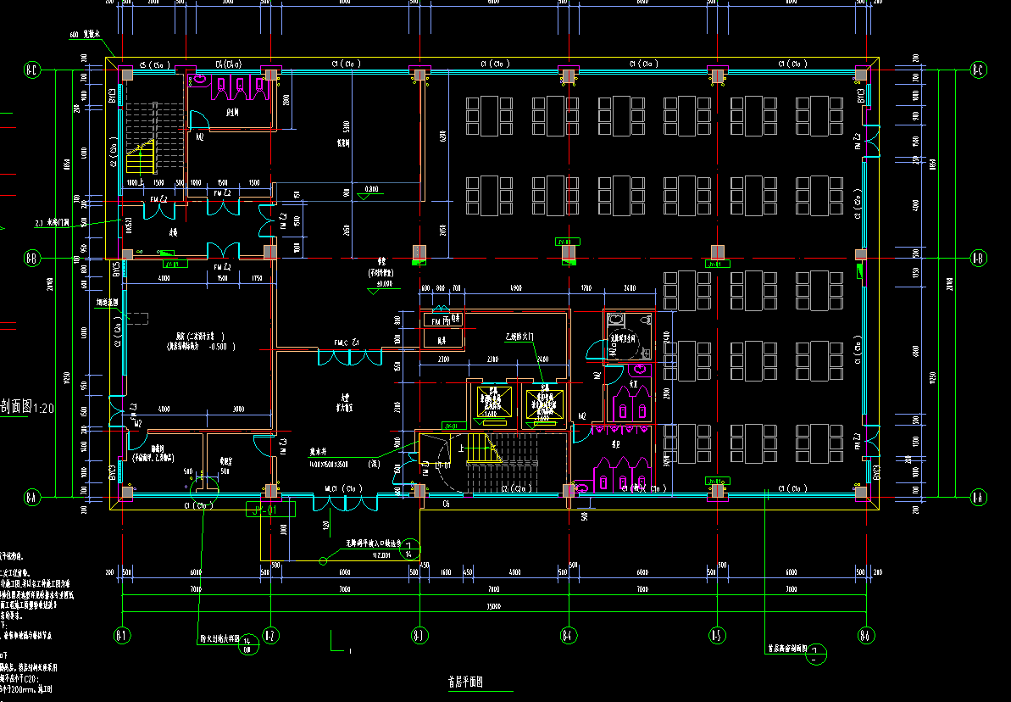1011x702 pixels.
Task: Click the 集水井 sump pit callout label
Action: tap(323, 453)
